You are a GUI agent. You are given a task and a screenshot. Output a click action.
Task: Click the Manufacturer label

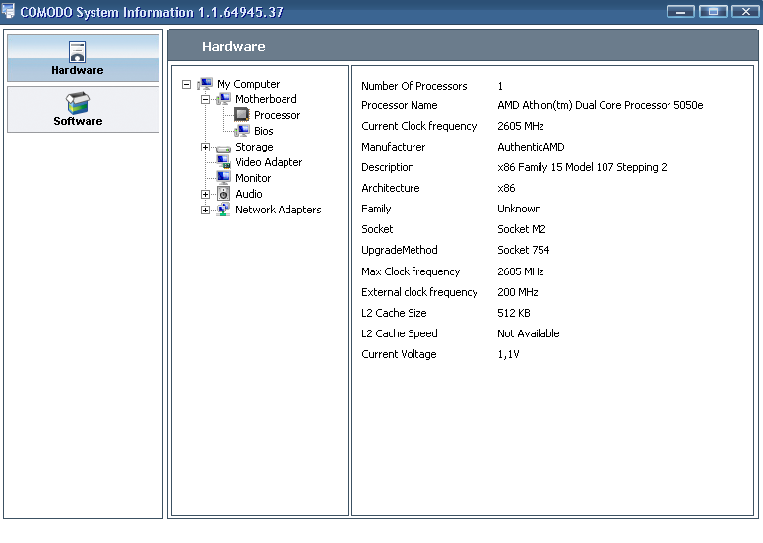tap(393, 147)
